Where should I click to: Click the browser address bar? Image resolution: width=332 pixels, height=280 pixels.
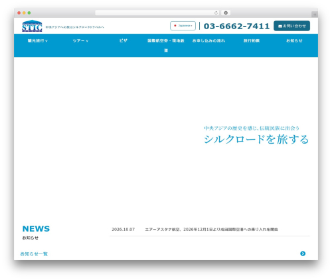(x=157, y=13)
